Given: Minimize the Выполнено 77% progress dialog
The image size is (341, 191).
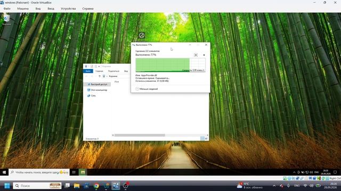Looking at the screenshot, I should (190, 45).
